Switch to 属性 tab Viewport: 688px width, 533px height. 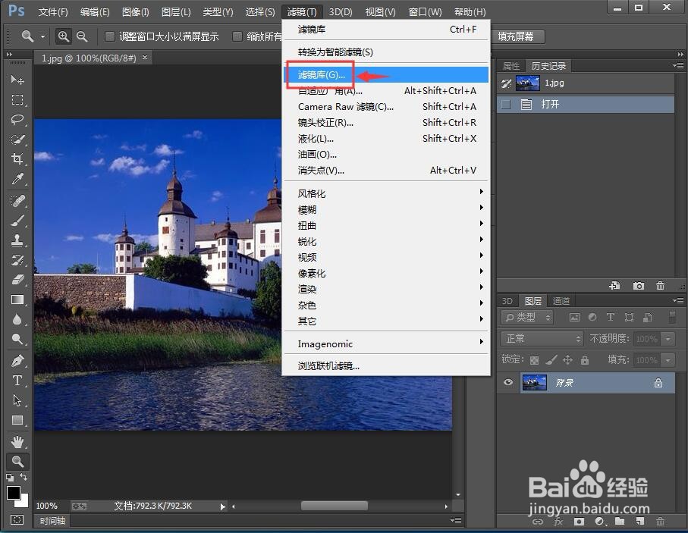pos(511,66)
